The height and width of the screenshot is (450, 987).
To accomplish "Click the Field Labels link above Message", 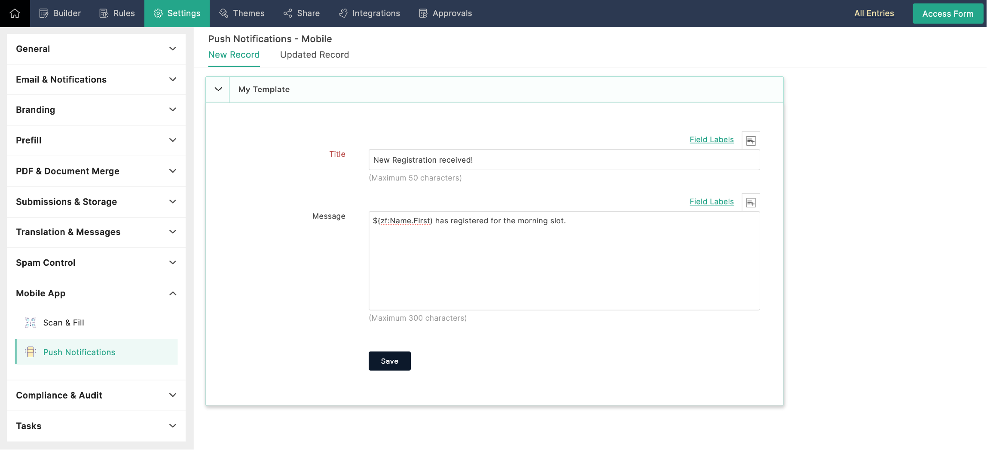I will coord(712,202).
